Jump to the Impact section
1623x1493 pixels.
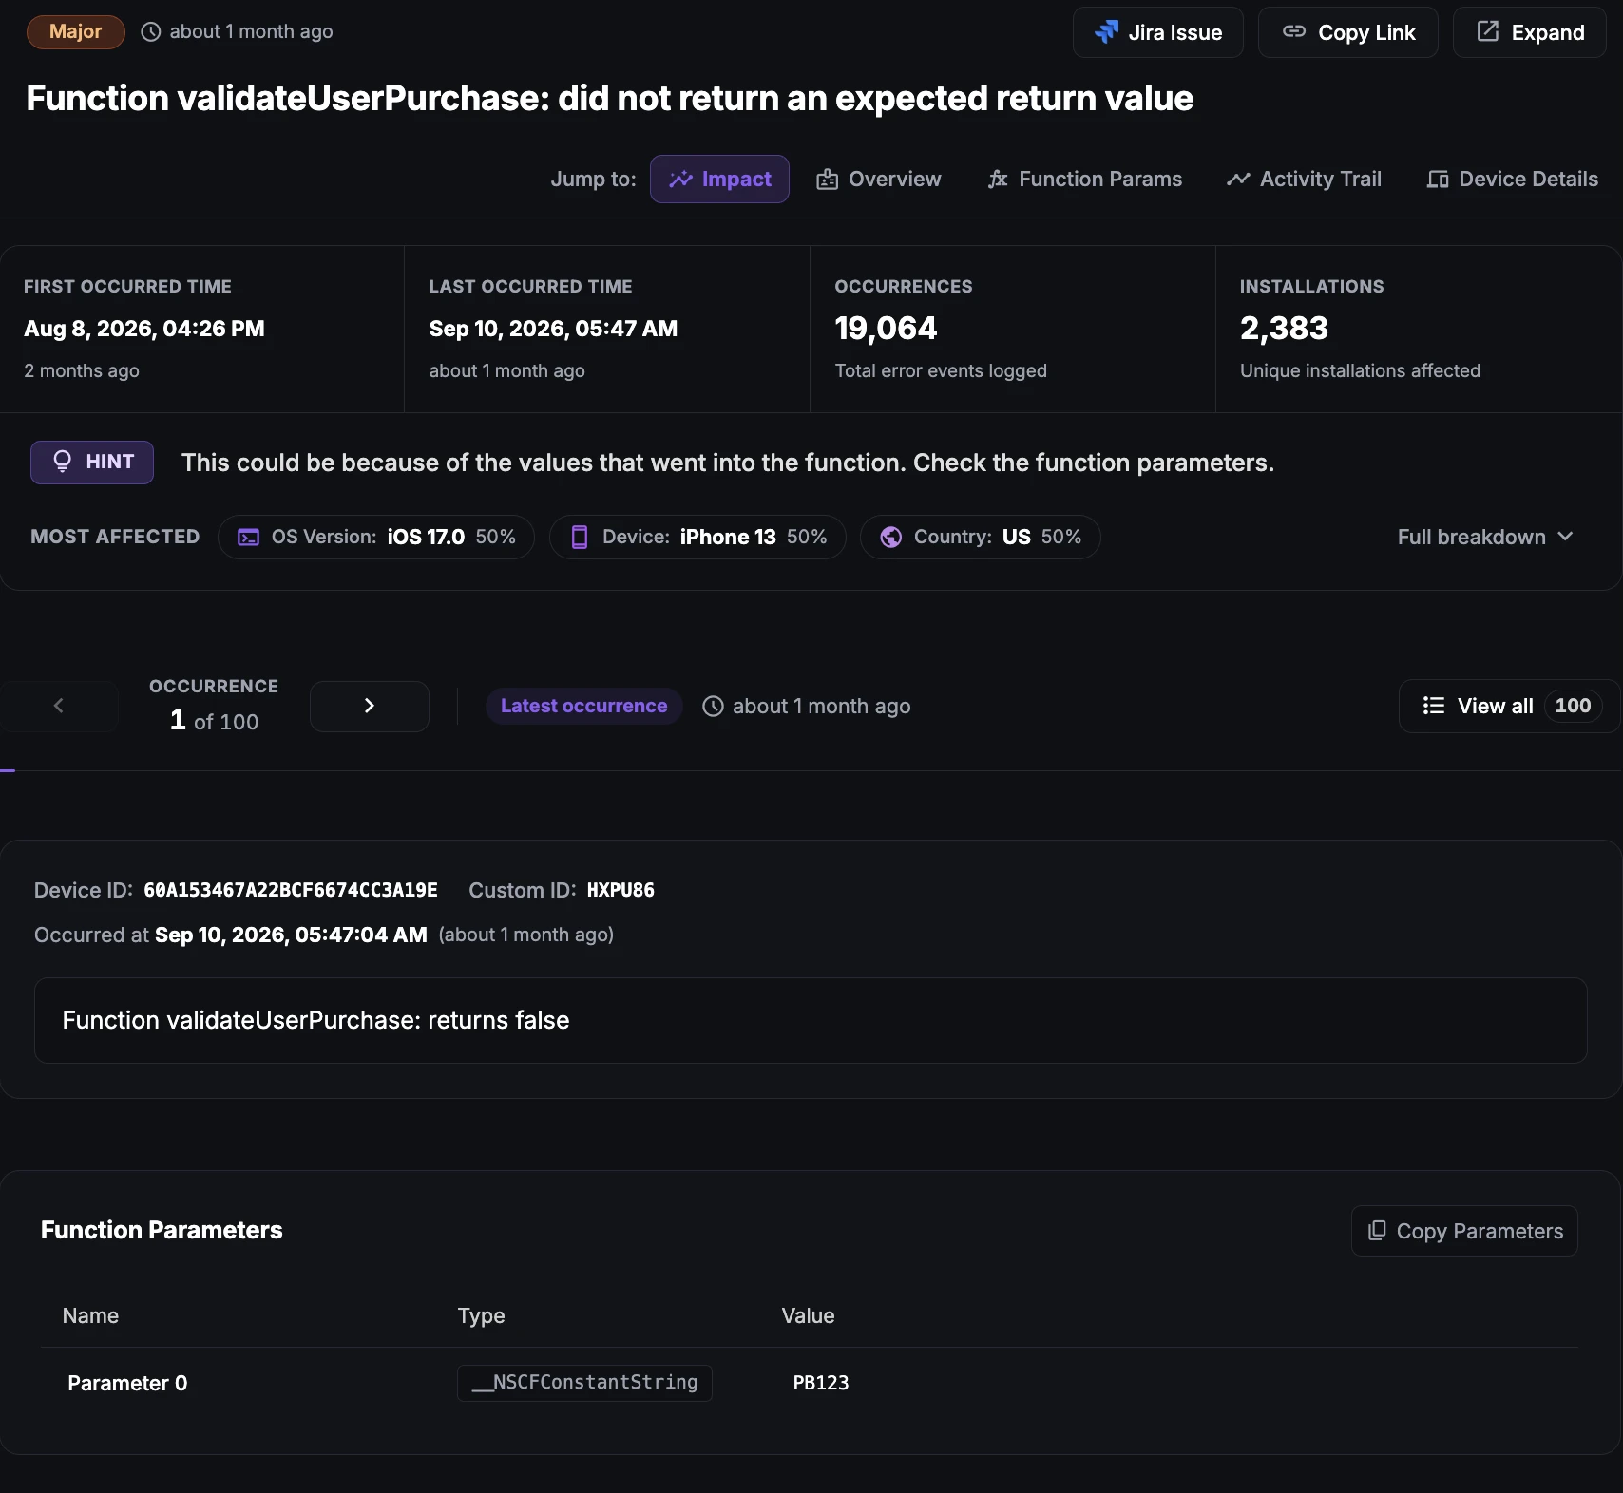click(x=719, y=180)
